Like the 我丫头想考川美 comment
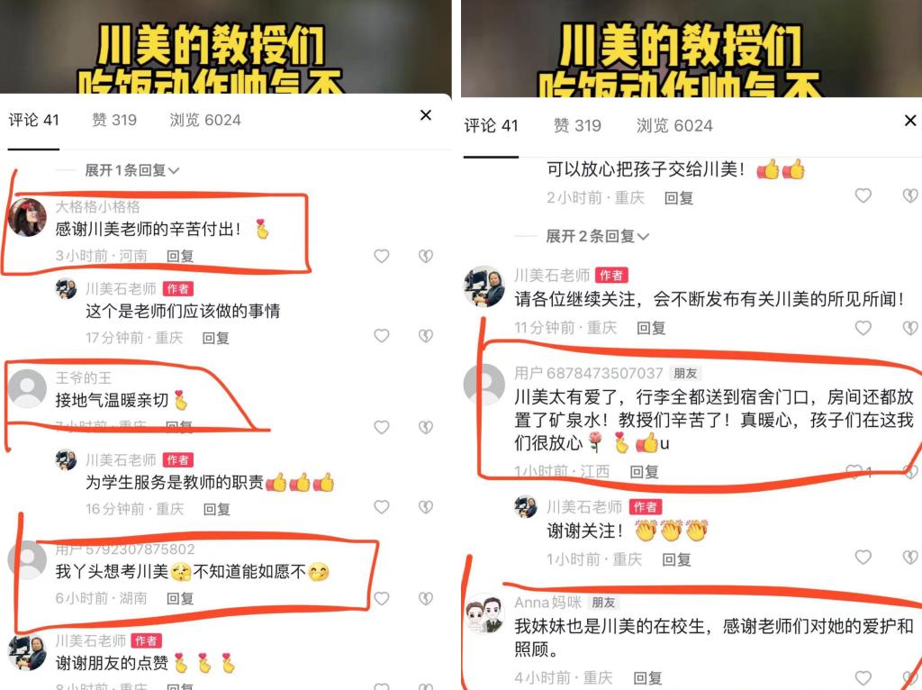Image resolution: width=922 pixels, height=690 pixels. tap(382, 598)
